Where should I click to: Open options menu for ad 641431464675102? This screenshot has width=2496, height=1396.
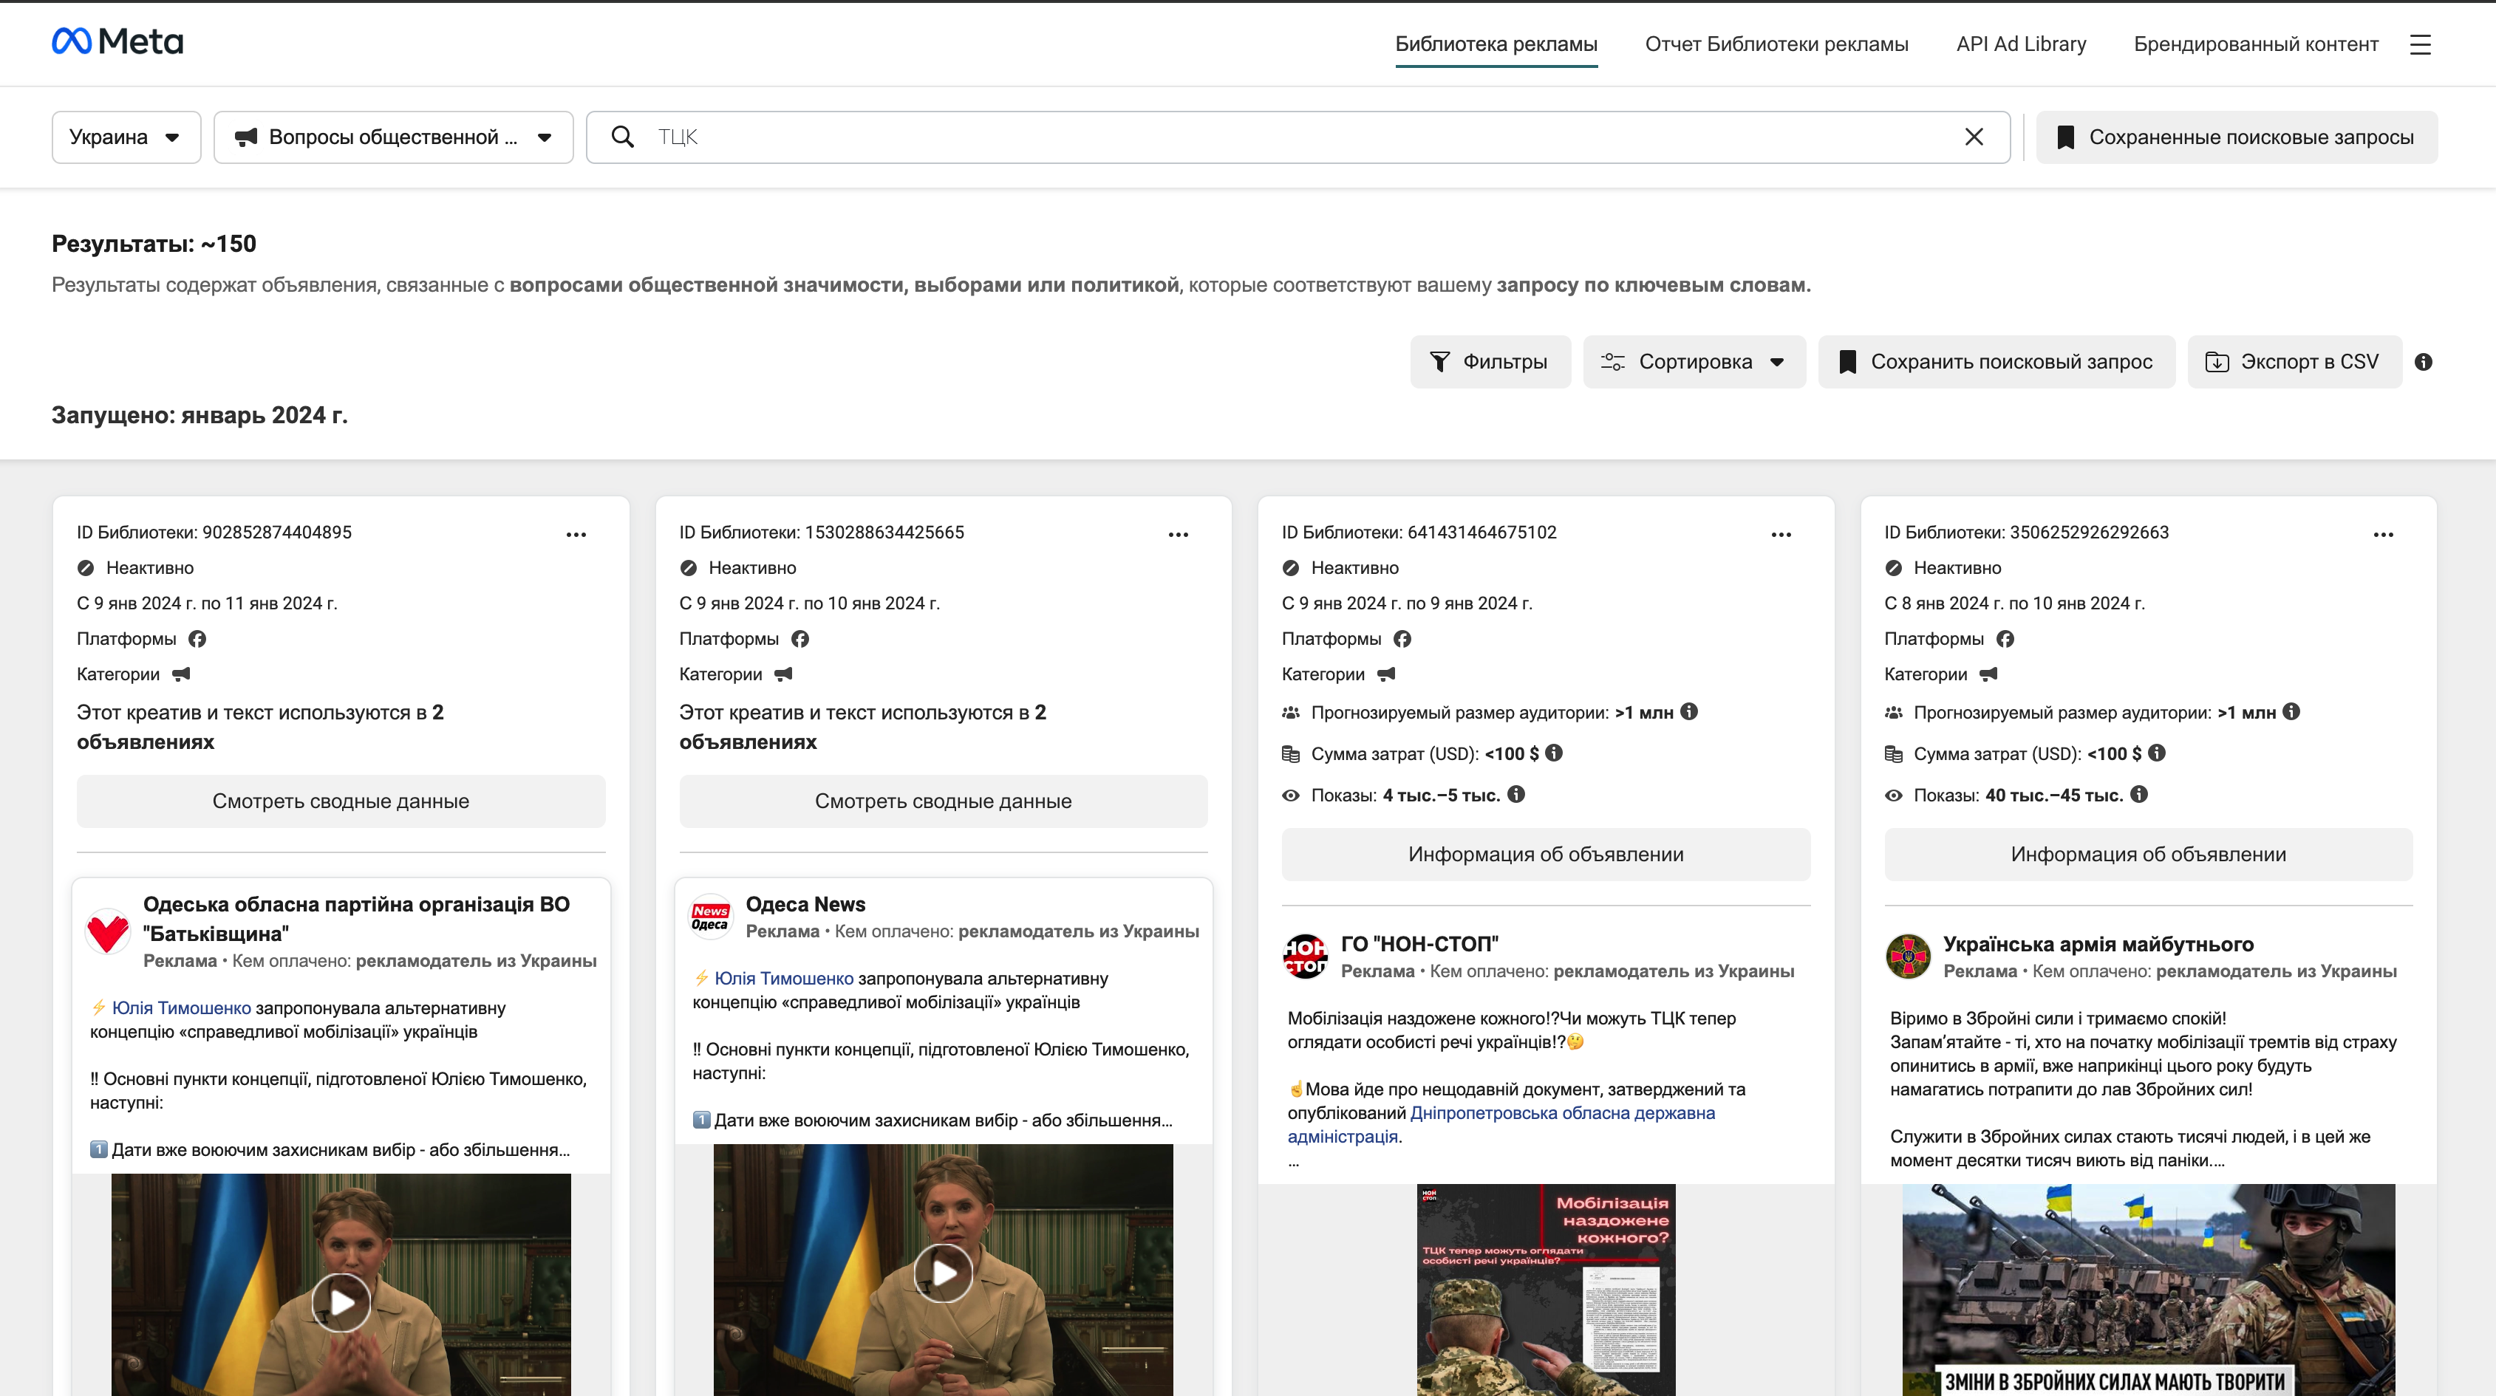[x=1780, y=535]
